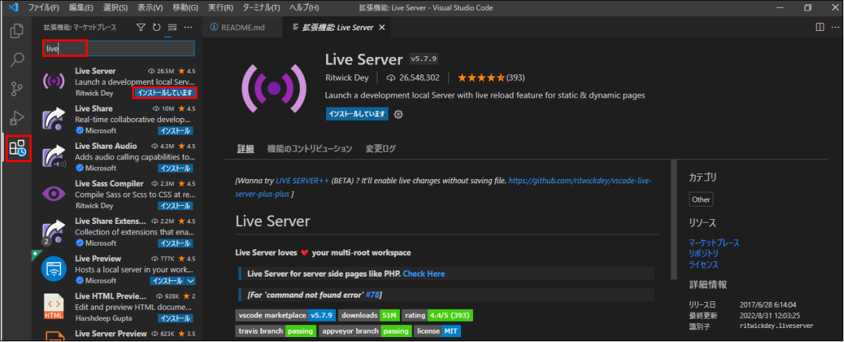844x342 pixels.
Task: Open 選択(S) menu
Action: click(115, 7)
